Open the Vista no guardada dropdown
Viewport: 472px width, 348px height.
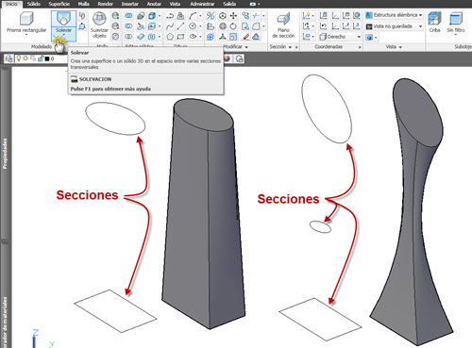(x=394, y=26)
